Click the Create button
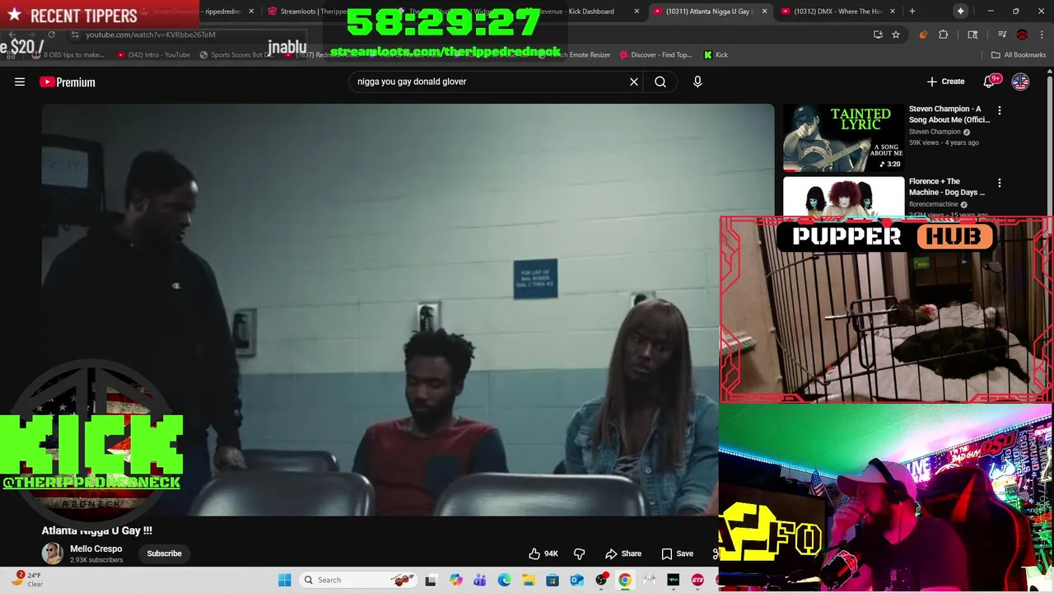The height and width of the screenshot is (593, 1054). (x=945, y=82)
